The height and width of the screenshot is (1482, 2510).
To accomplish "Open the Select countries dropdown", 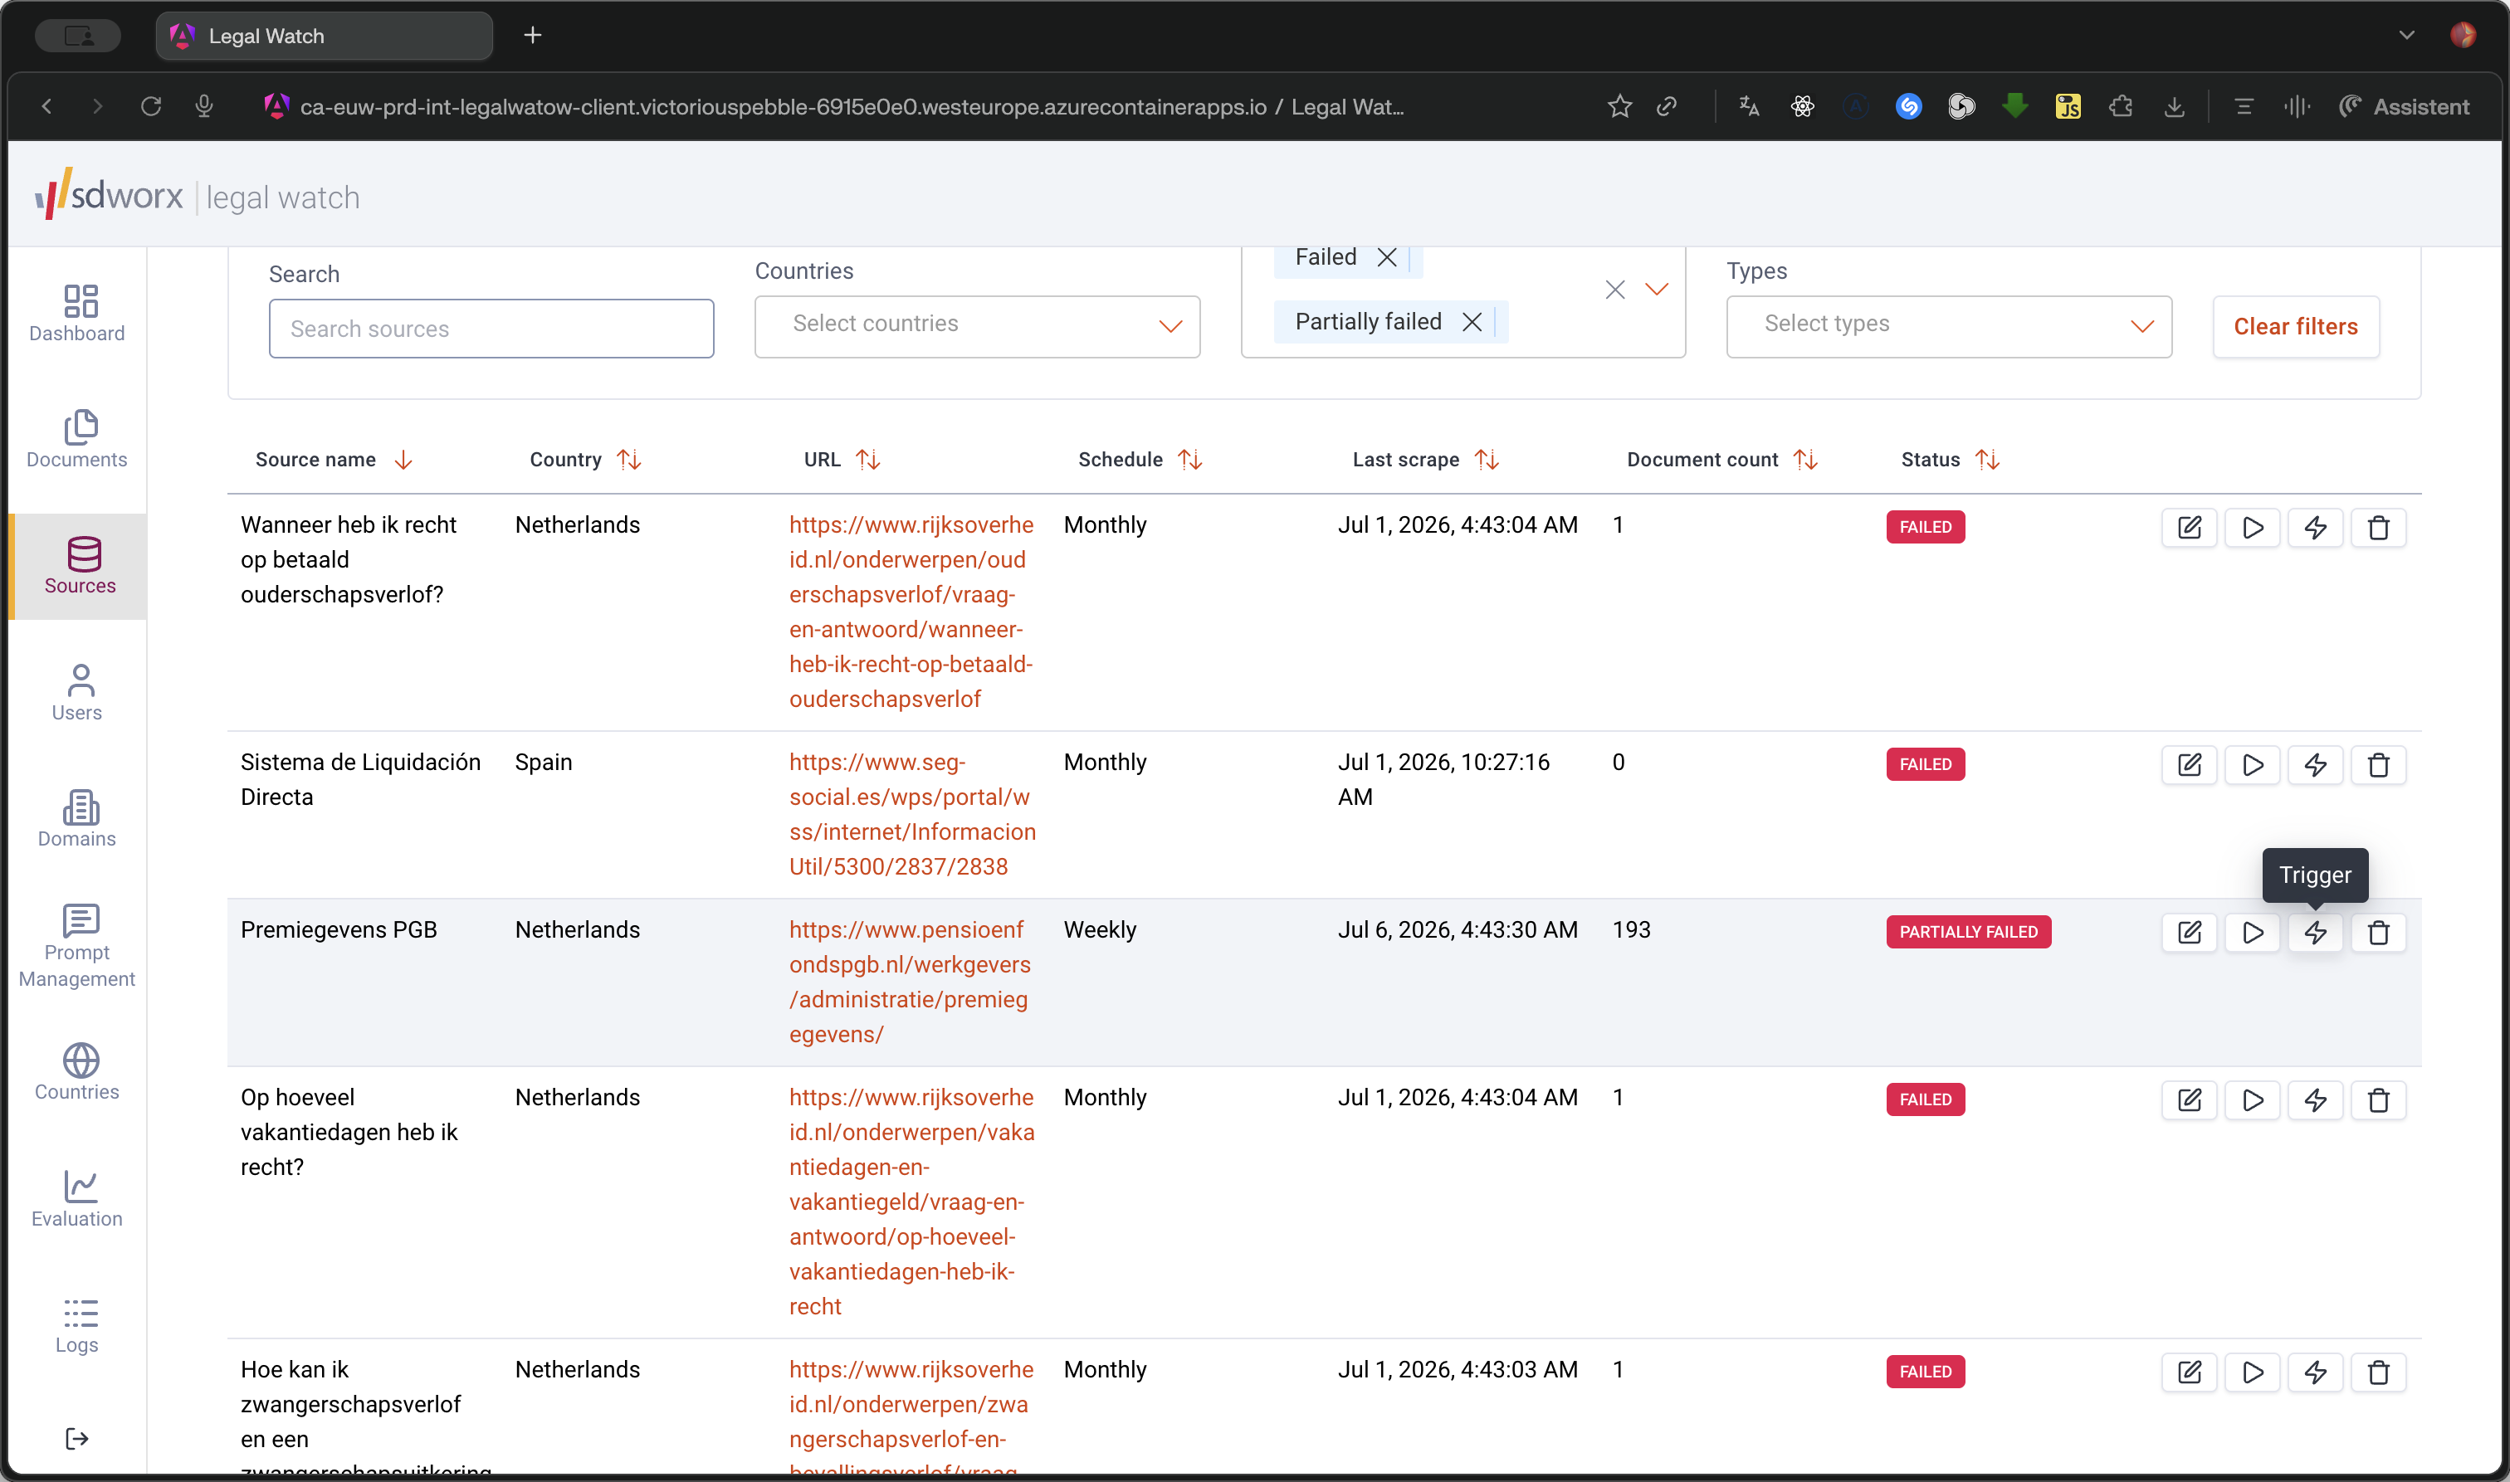I will [977, 325].
